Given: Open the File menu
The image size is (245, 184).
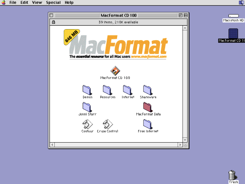Looking at the screenshot, I should [13, 3].
